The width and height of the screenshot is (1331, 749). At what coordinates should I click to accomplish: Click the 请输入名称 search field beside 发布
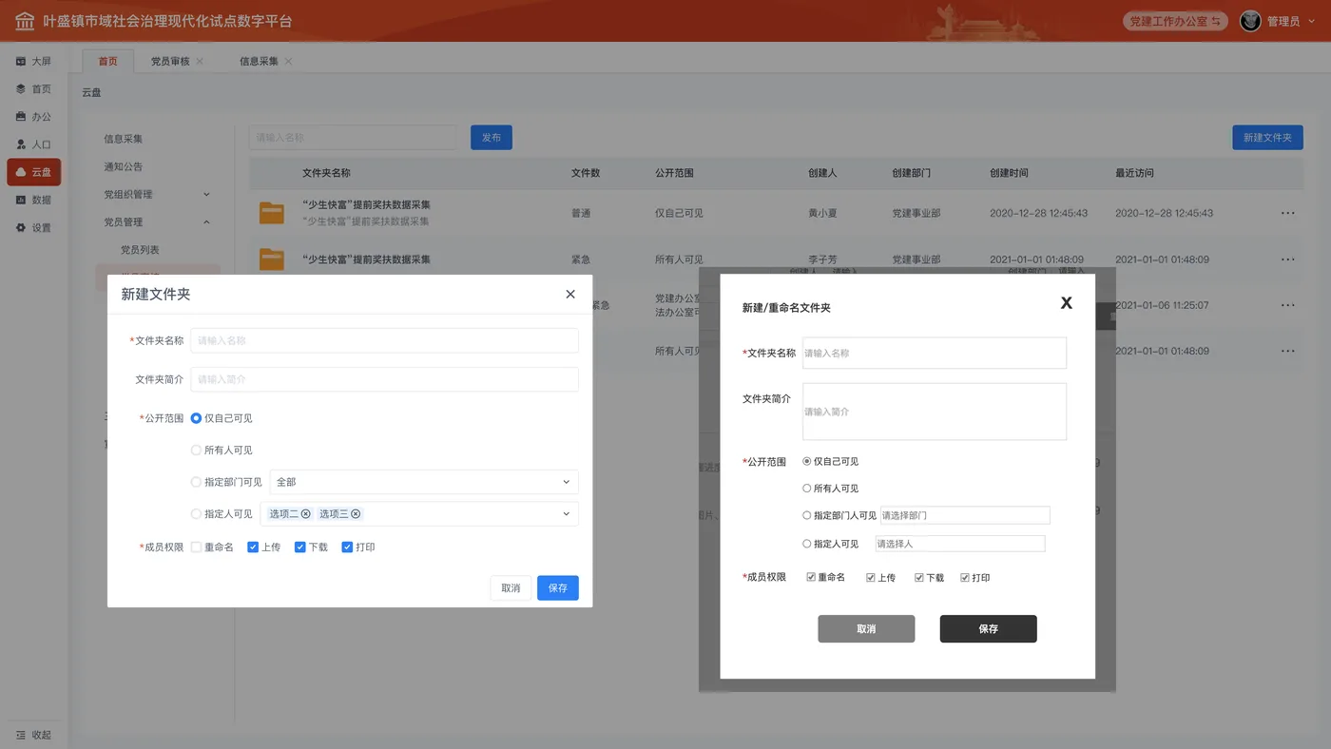pyautogui.click(x=354, y=138)
